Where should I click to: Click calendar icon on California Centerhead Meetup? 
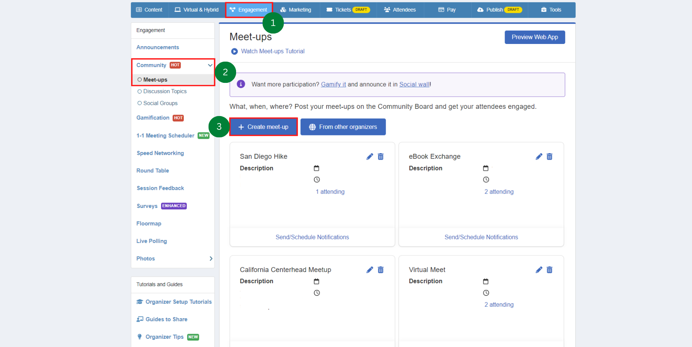point(316,281)
